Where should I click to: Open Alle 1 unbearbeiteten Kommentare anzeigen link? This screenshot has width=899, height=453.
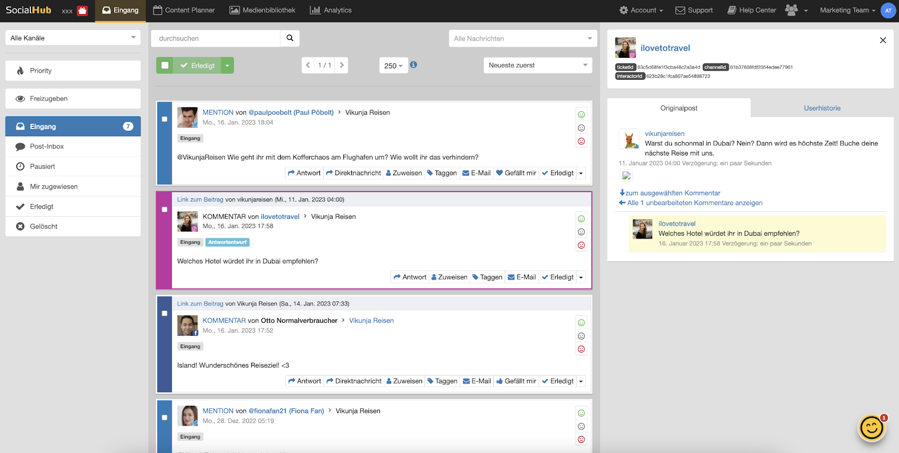[691, 203]
